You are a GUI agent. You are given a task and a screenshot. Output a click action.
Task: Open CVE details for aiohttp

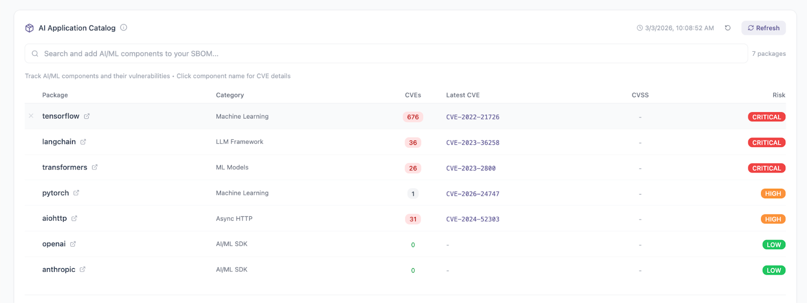[54, 218]
